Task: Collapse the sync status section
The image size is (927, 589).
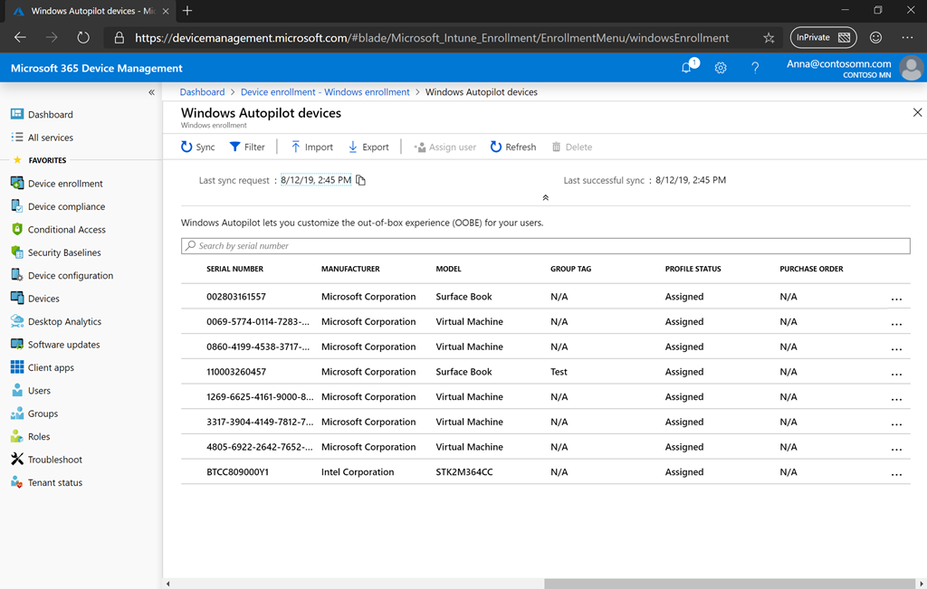Action: point(545,196)
